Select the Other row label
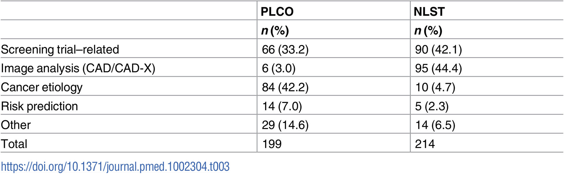564x174 pixels. pyautogui.click(x=16, y=125)
